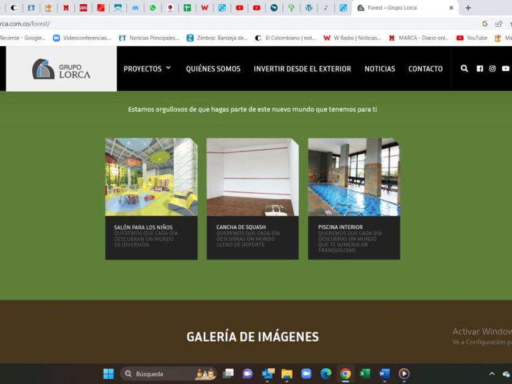Open the W Radio Noticias bookmark

click(x=352, y=38)
